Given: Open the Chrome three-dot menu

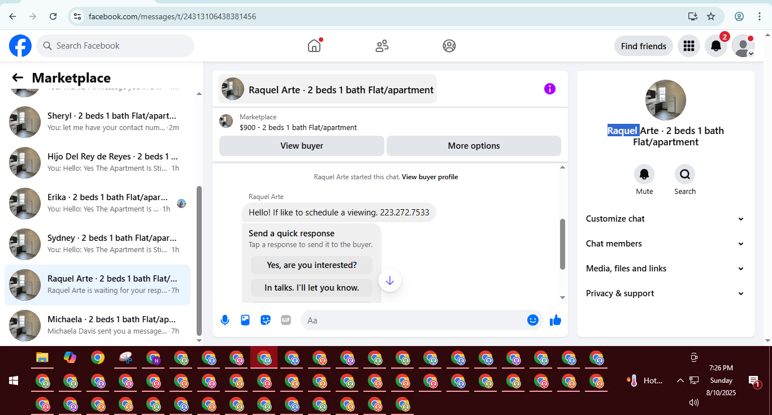Looking at the screenshot, I should [x=760, y=16].
